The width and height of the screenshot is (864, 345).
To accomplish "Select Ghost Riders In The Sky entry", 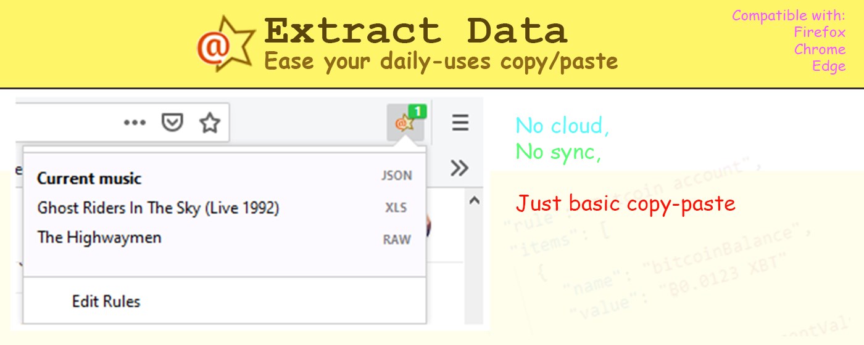I will point(159,208).
